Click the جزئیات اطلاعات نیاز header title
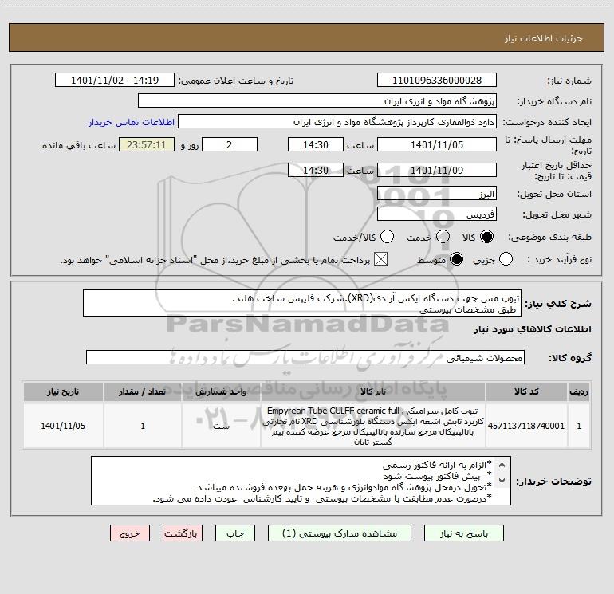Image resolution: width=614 pixels, height=594 pixels. click(544, 38)
